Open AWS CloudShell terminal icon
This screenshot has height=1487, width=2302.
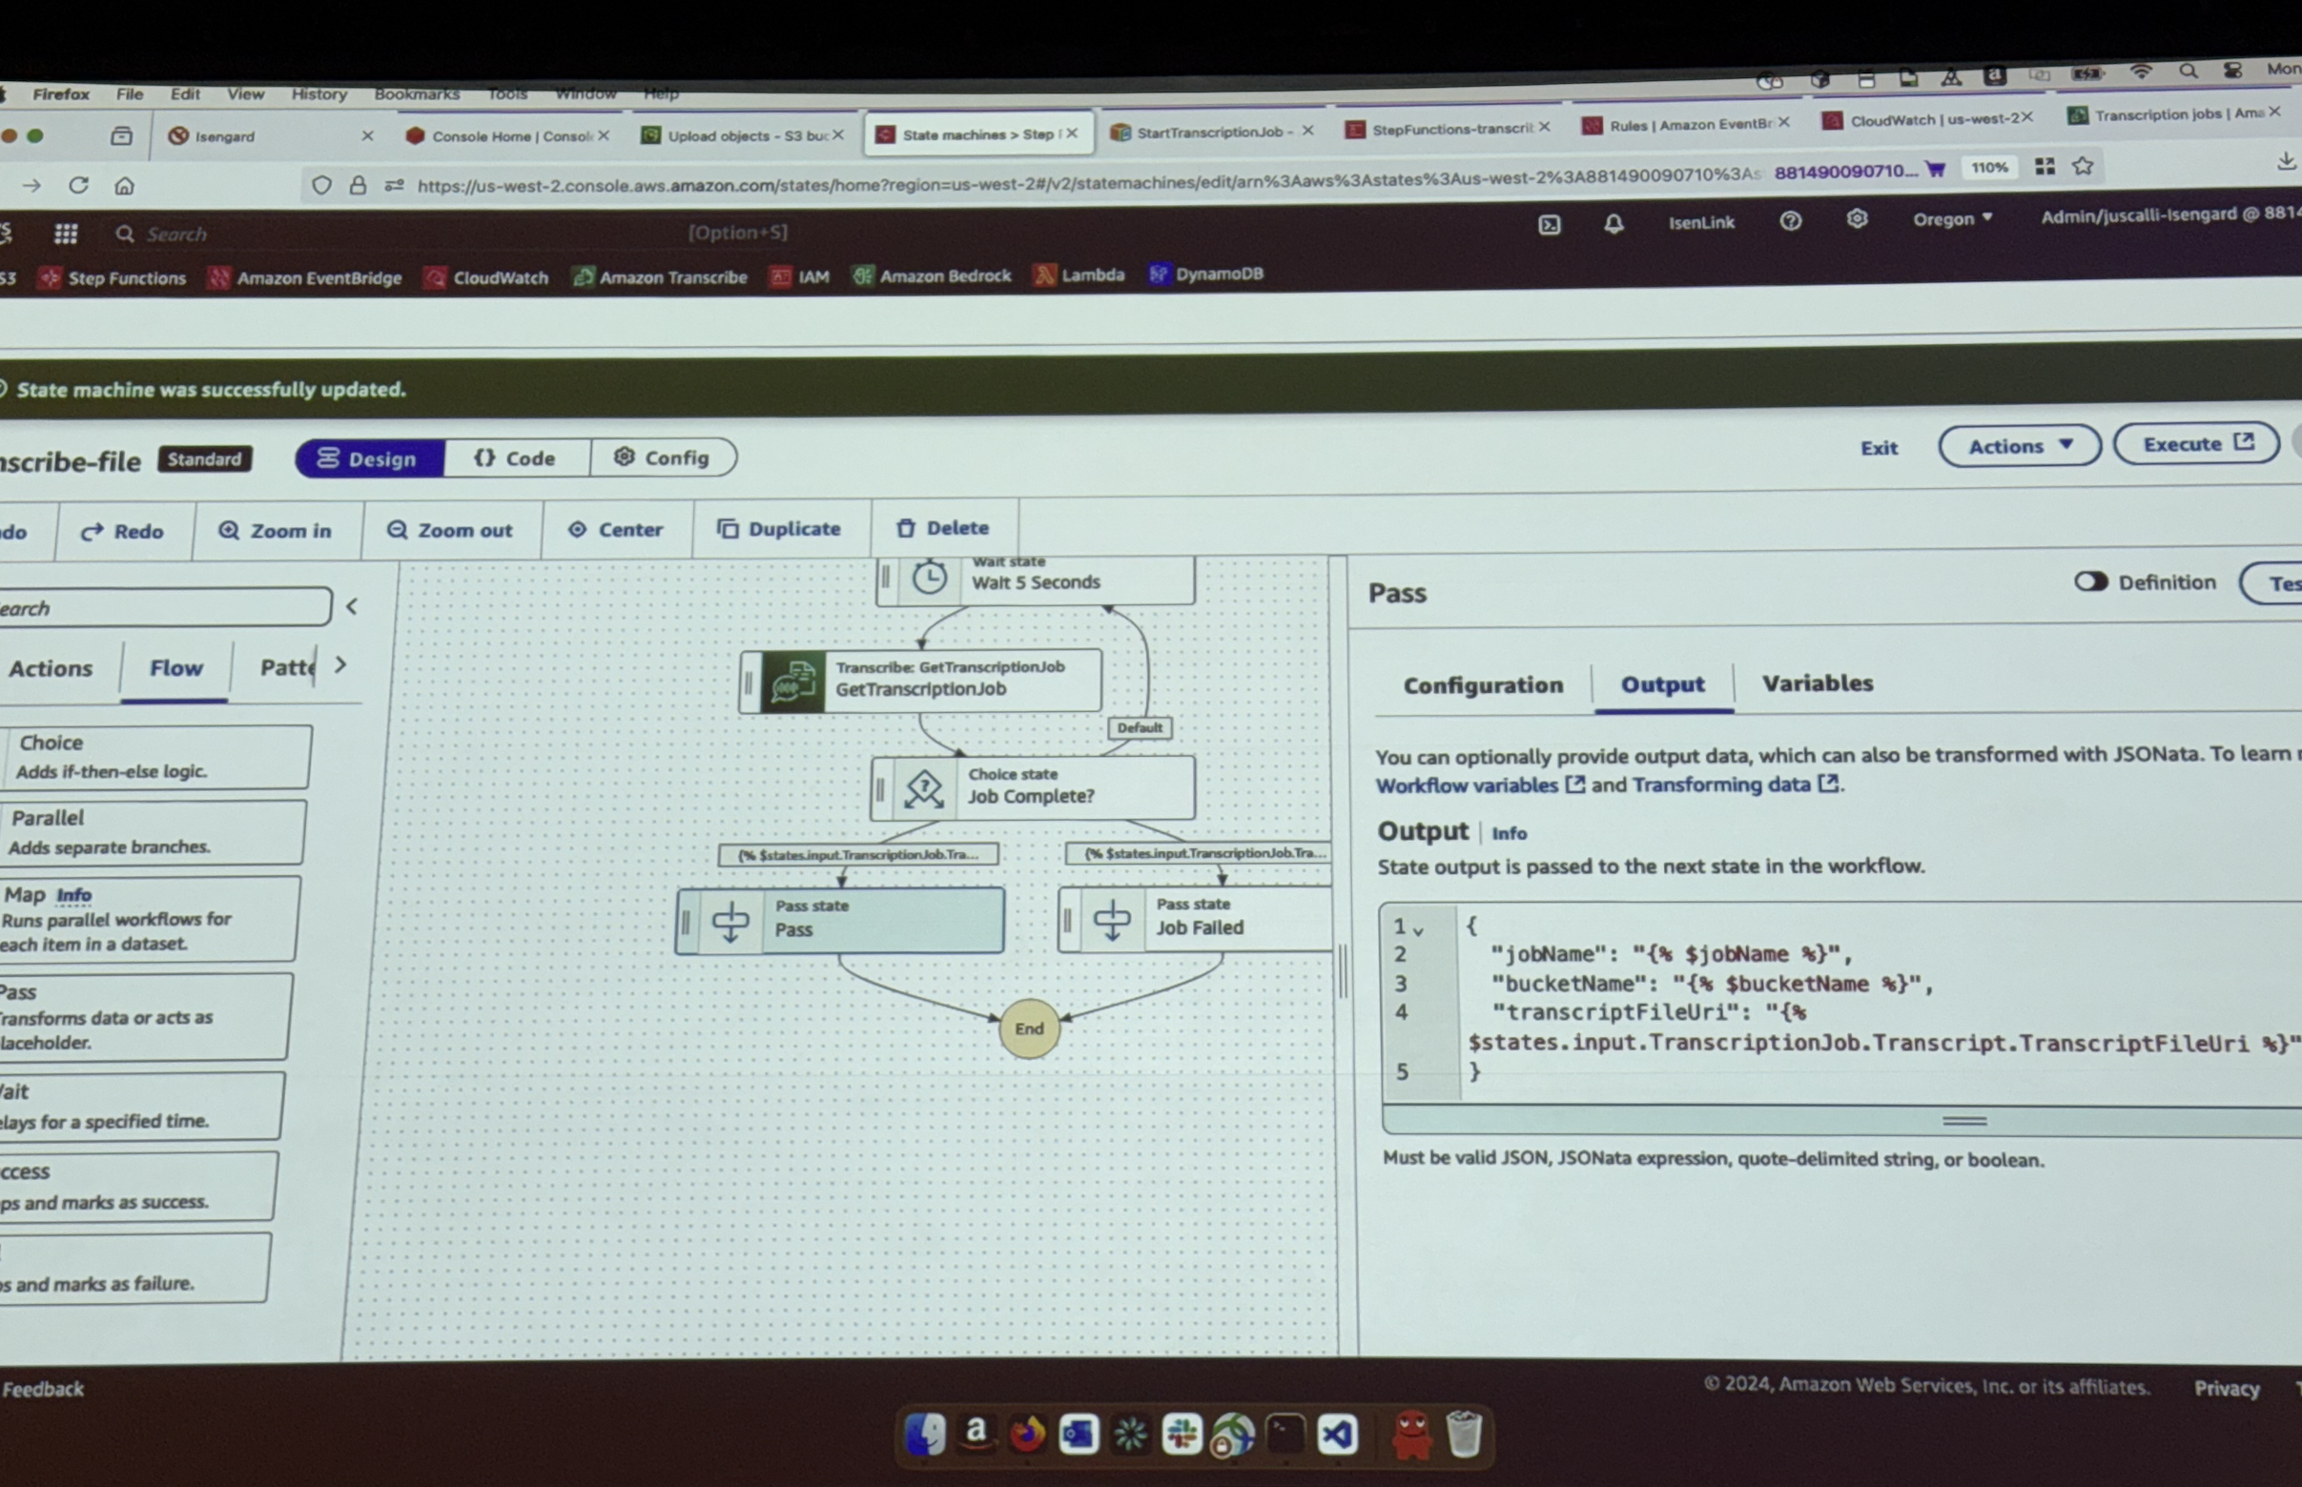tap(1549, 225)
